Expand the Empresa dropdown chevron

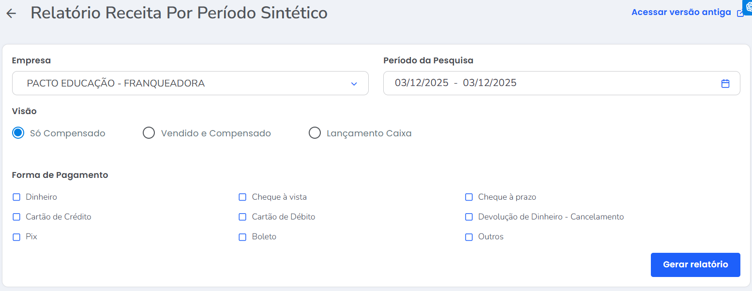[x=354, y=84]
